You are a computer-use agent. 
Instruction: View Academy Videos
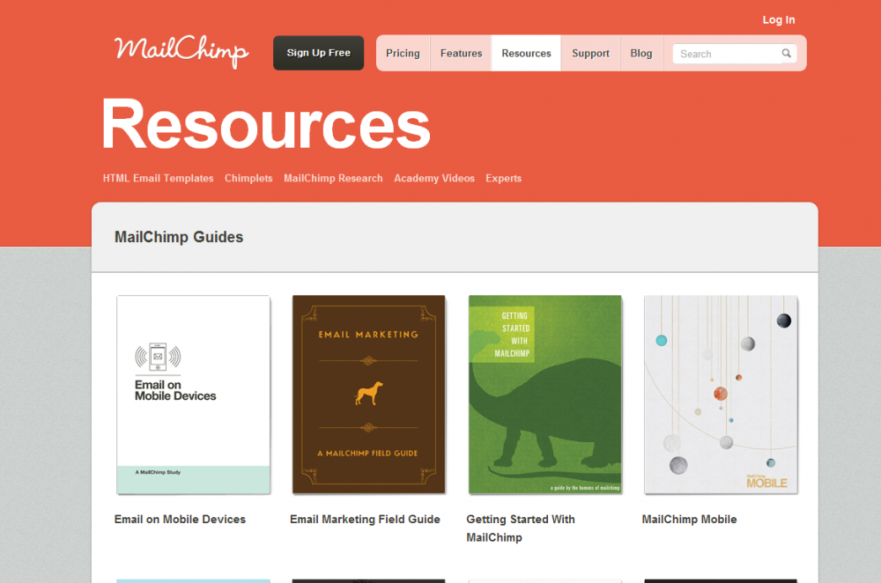434,178
